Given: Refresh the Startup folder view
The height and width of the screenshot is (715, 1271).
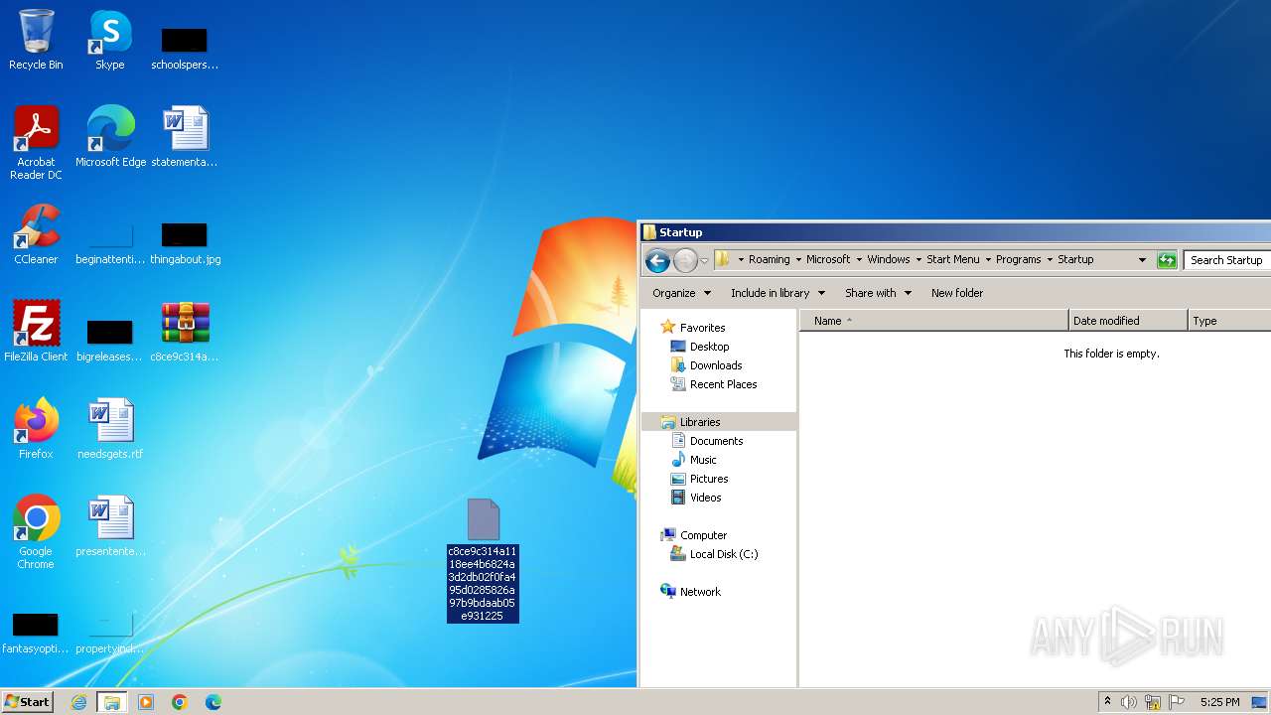Looking at the screenshot, I should [x=1167, y=260].
